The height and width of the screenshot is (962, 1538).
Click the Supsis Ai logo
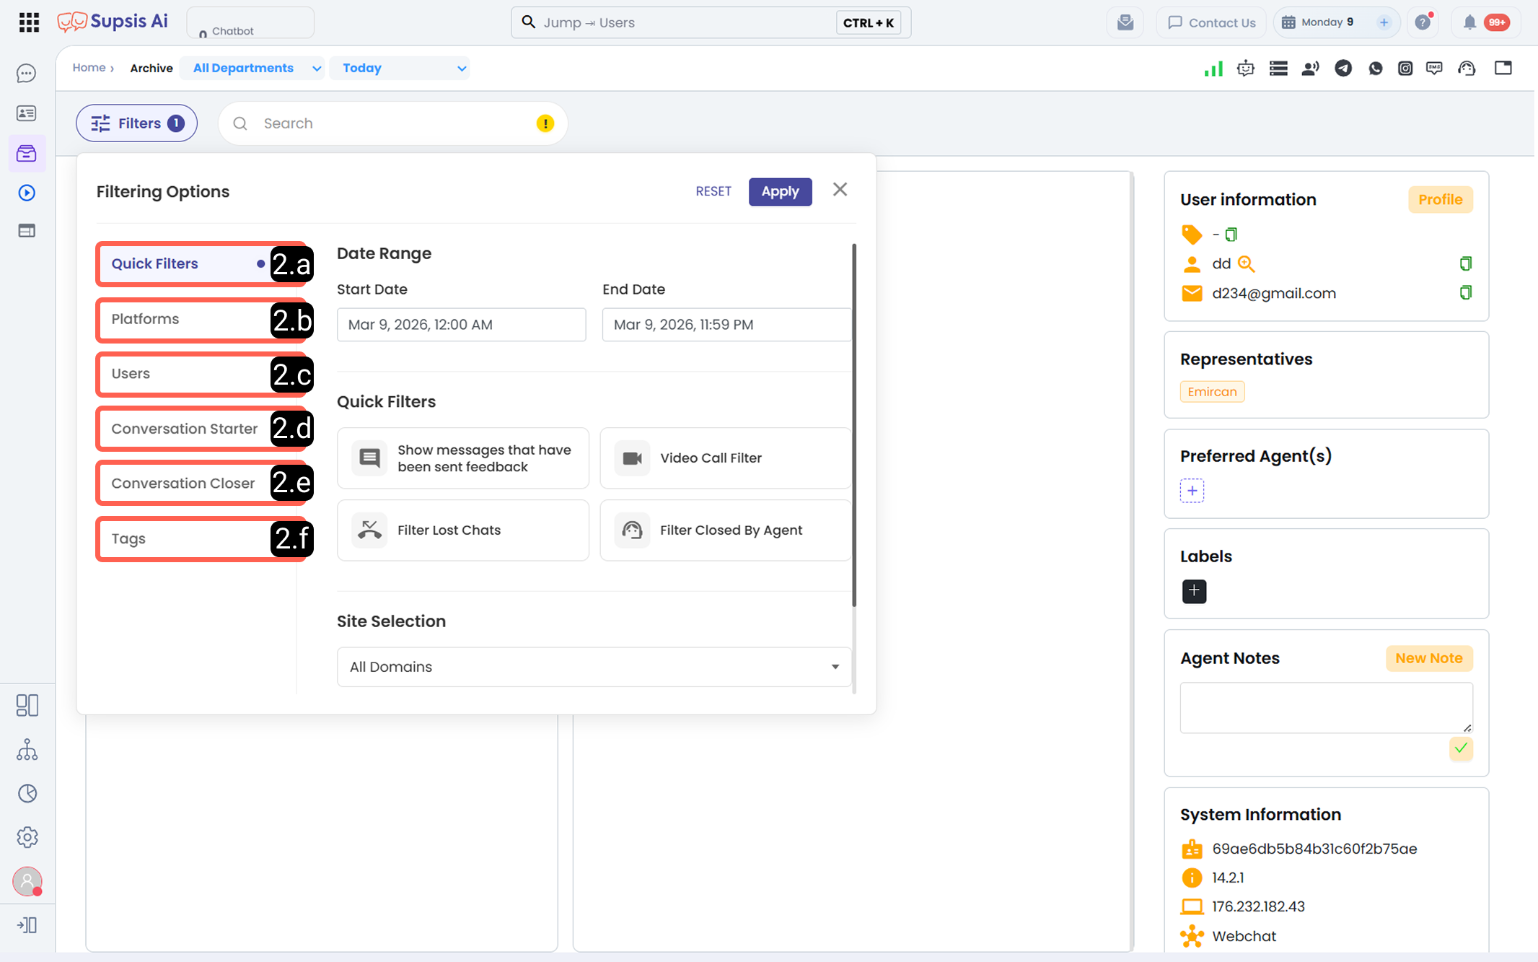113,22
